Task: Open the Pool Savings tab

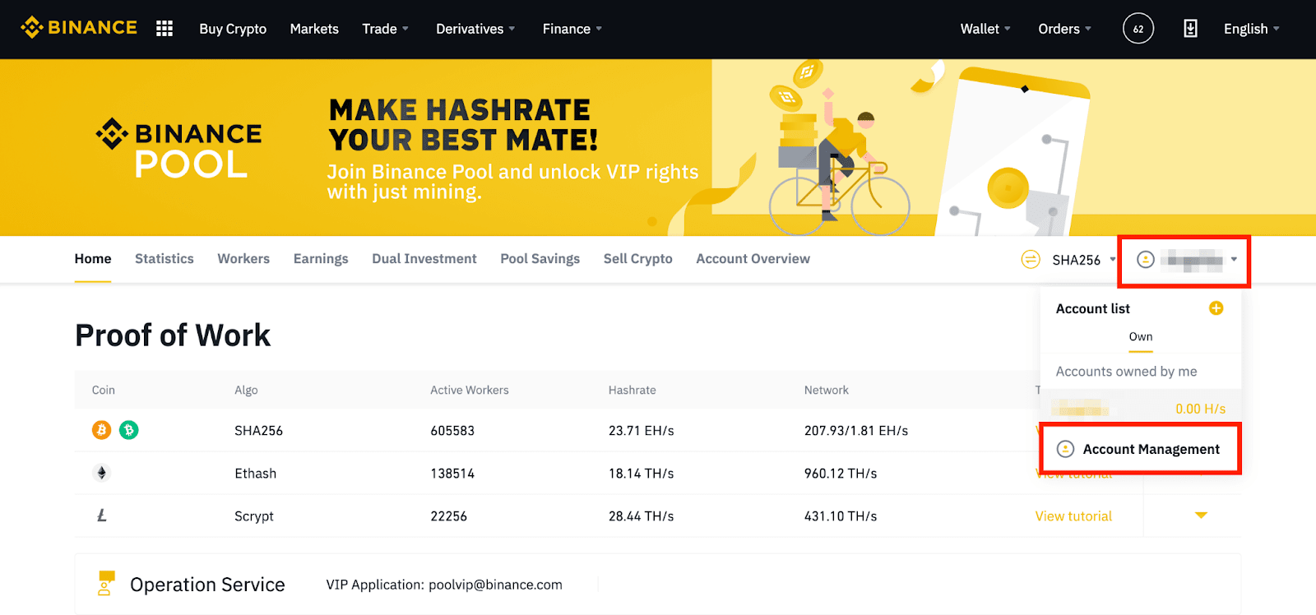Action: point(540,259)
